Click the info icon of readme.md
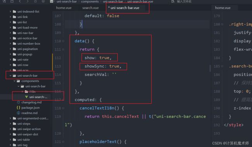 pos(19,113)
